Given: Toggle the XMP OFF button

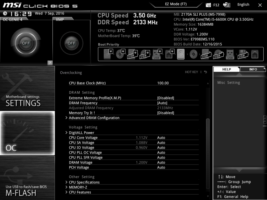Looking at the screenshot, I should click(71, 43).
